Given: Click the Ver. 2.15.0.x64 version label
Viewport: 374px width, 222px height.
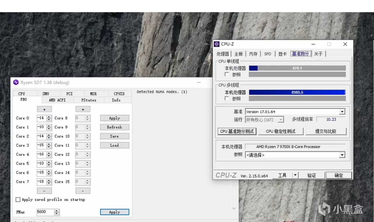Looking at the screenshot, I should click(x=254, y=176).
